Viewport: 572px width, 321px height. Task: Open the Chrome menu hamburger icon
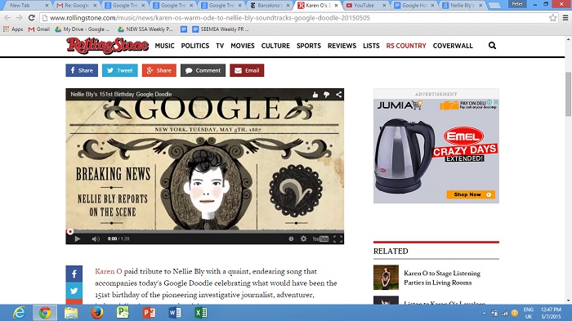point(565,17)
